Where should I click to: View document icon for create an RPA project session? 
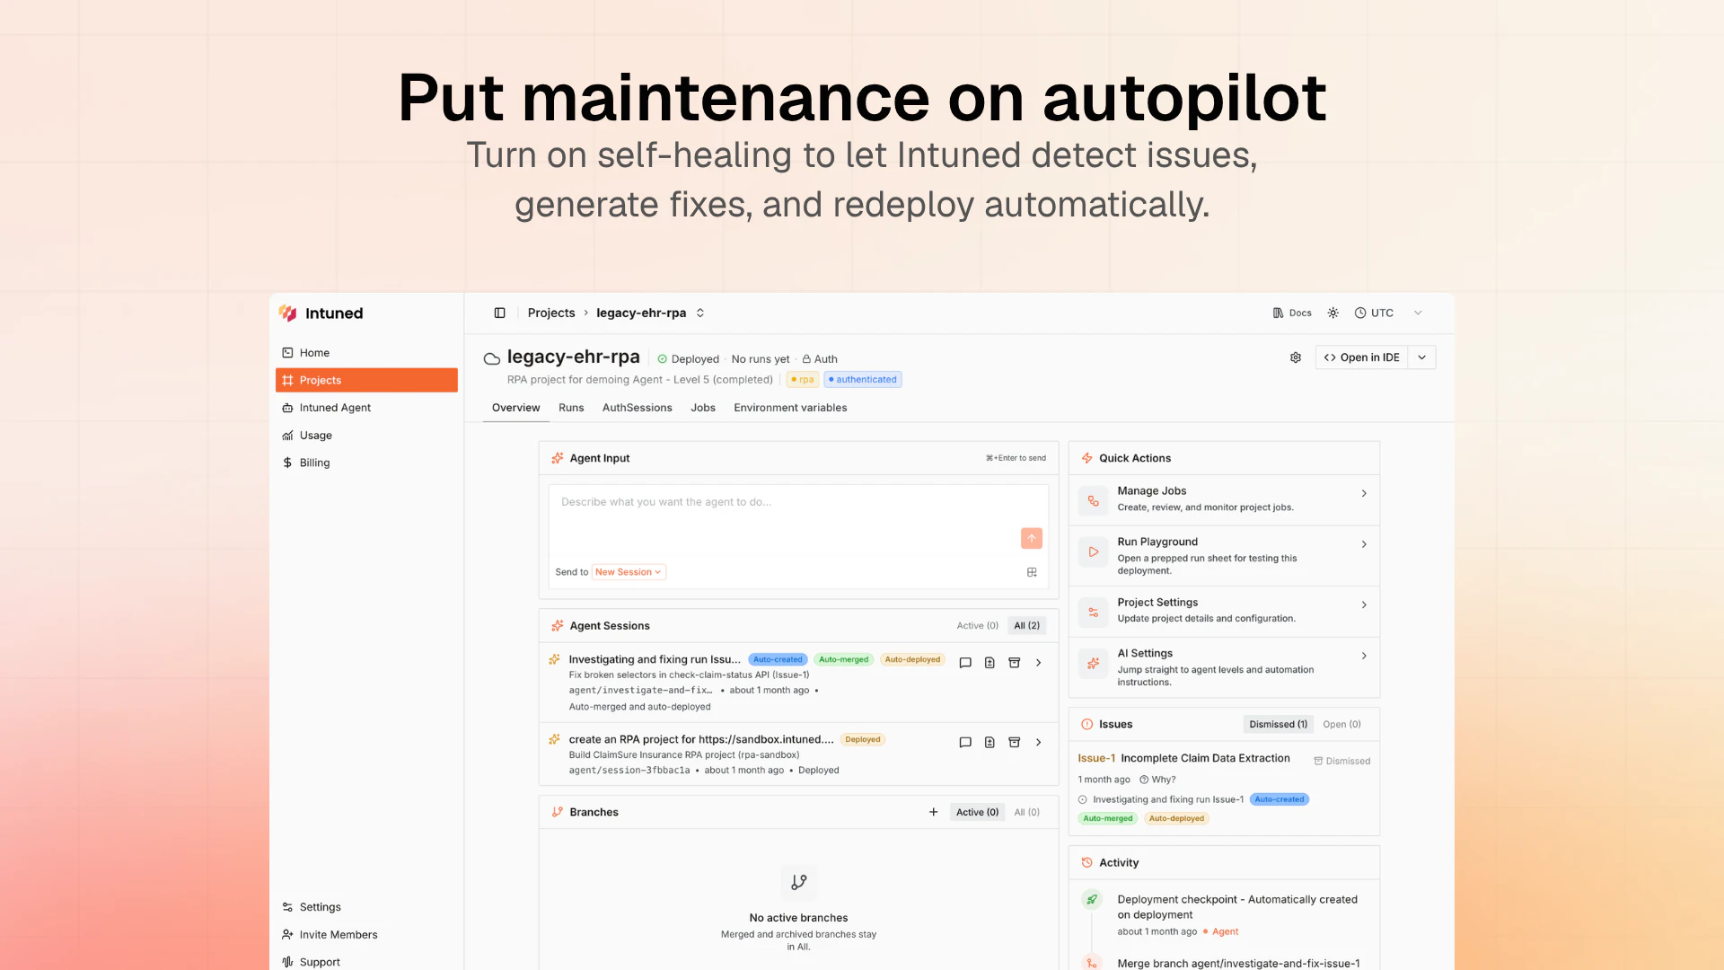(990, 743)
